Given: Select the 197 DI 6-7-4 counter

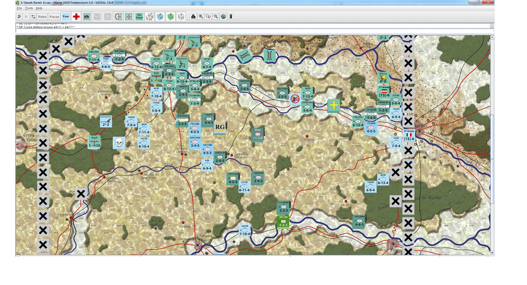Looking at the screenshot, I should point(207,63).
